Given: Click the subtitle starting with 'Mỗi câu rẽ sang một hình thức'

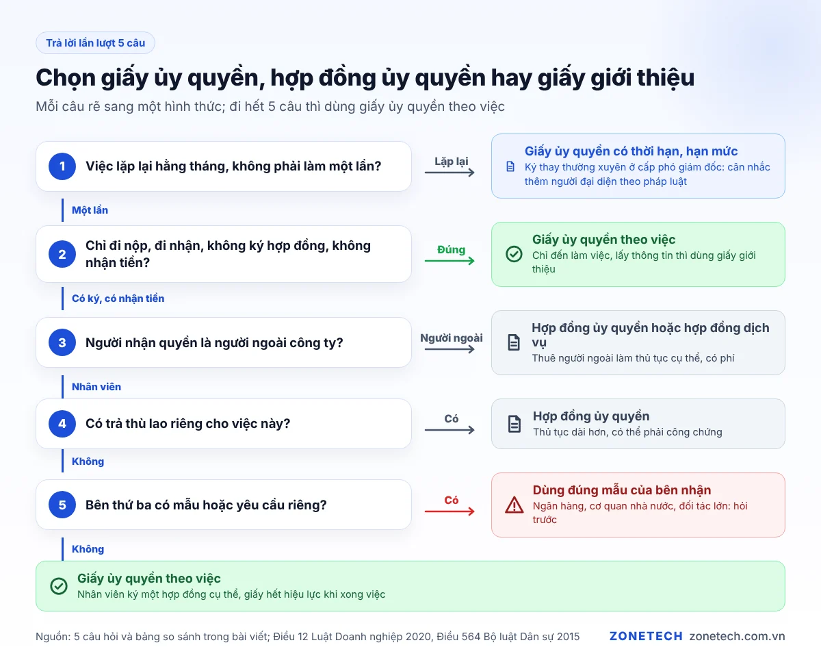Looking at the screenshot, I should [x=270, y=107].
